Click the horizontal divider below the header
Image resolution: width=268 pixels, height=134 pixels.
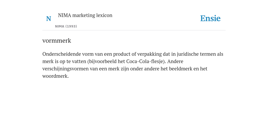(x=134, y=30)
